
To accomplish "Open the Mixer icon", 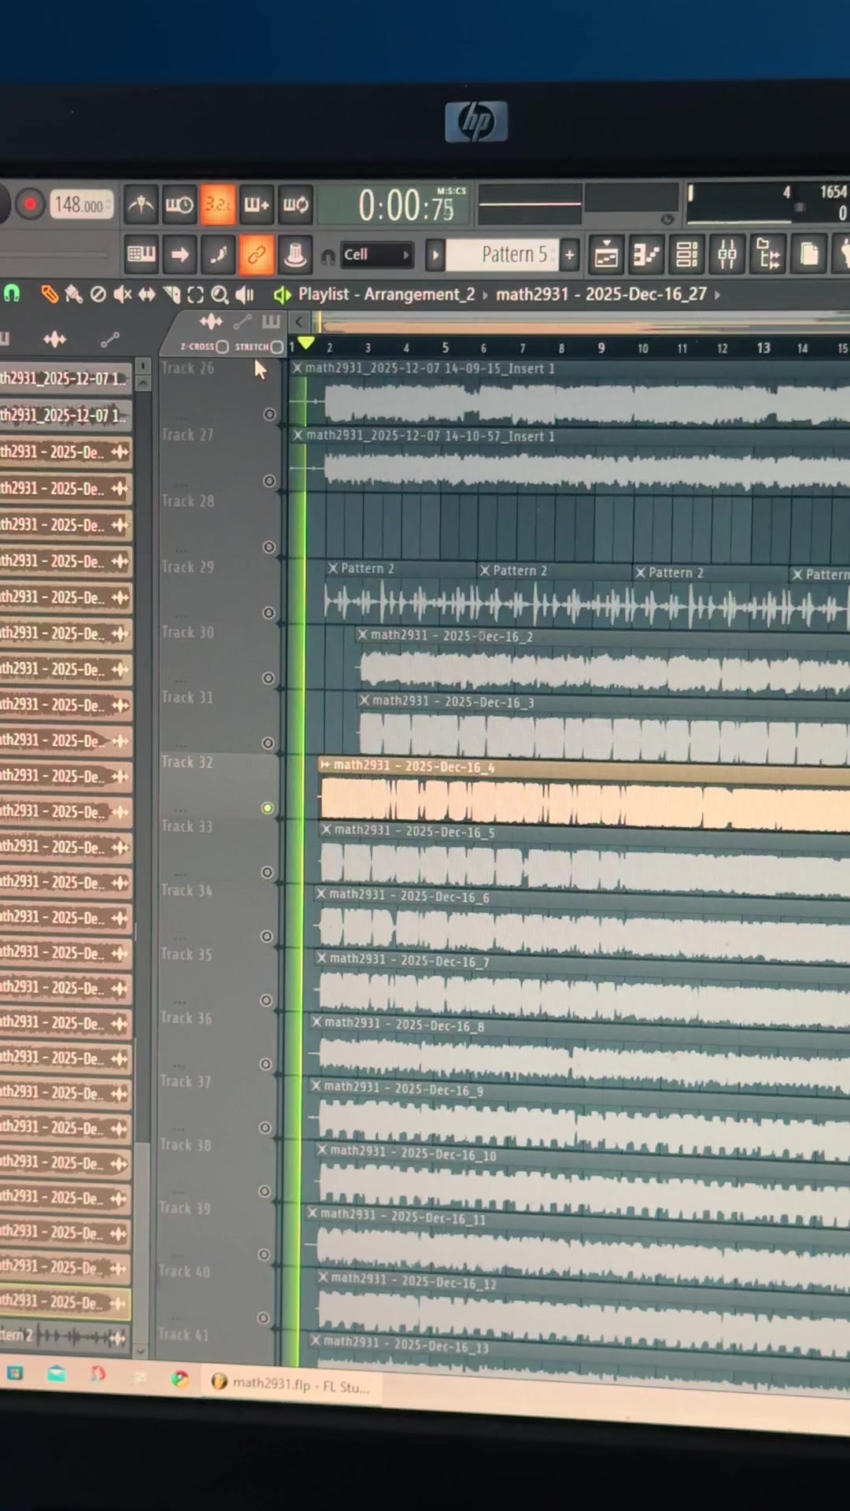I will [x=727, y=255].
